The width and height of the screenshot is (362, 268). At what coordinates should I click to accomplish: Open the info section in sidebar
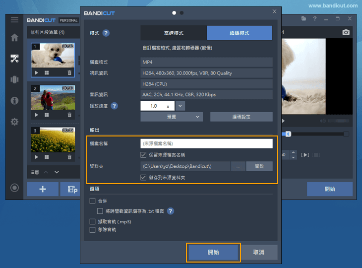pyautogui.click(x=14, y=101)
